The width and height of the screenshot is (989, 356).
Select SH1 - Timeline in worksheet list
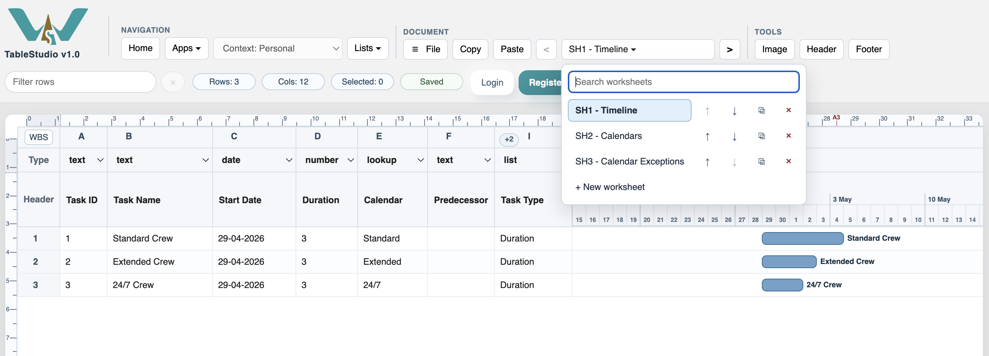629,110
